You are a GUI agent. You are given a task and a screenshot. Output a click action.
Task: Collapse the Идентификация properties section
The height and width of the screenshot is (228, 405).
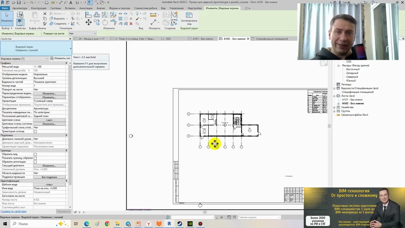(x=66, y=181)
